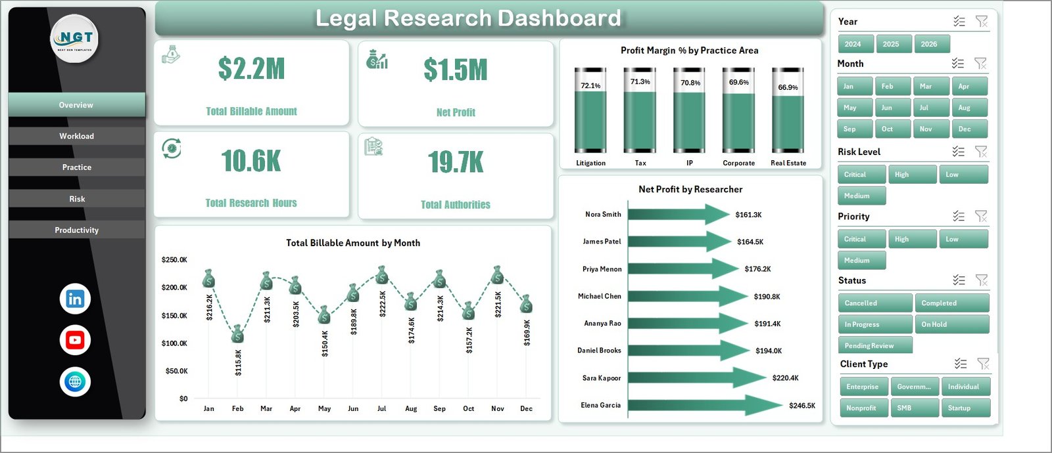Filter Client Type by SMB

(915, 408)
